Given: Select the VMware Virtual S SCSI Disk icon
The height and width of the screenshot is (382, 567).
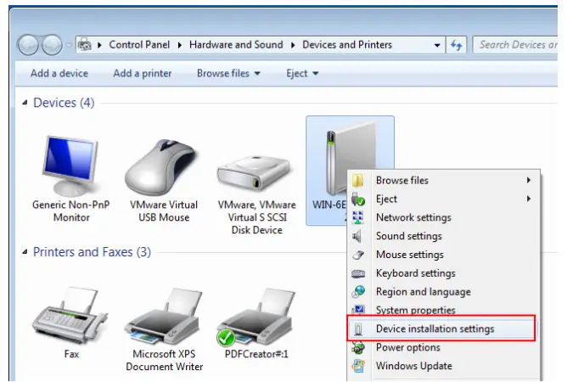Looking at the screenshot, I should click(254, 174).
